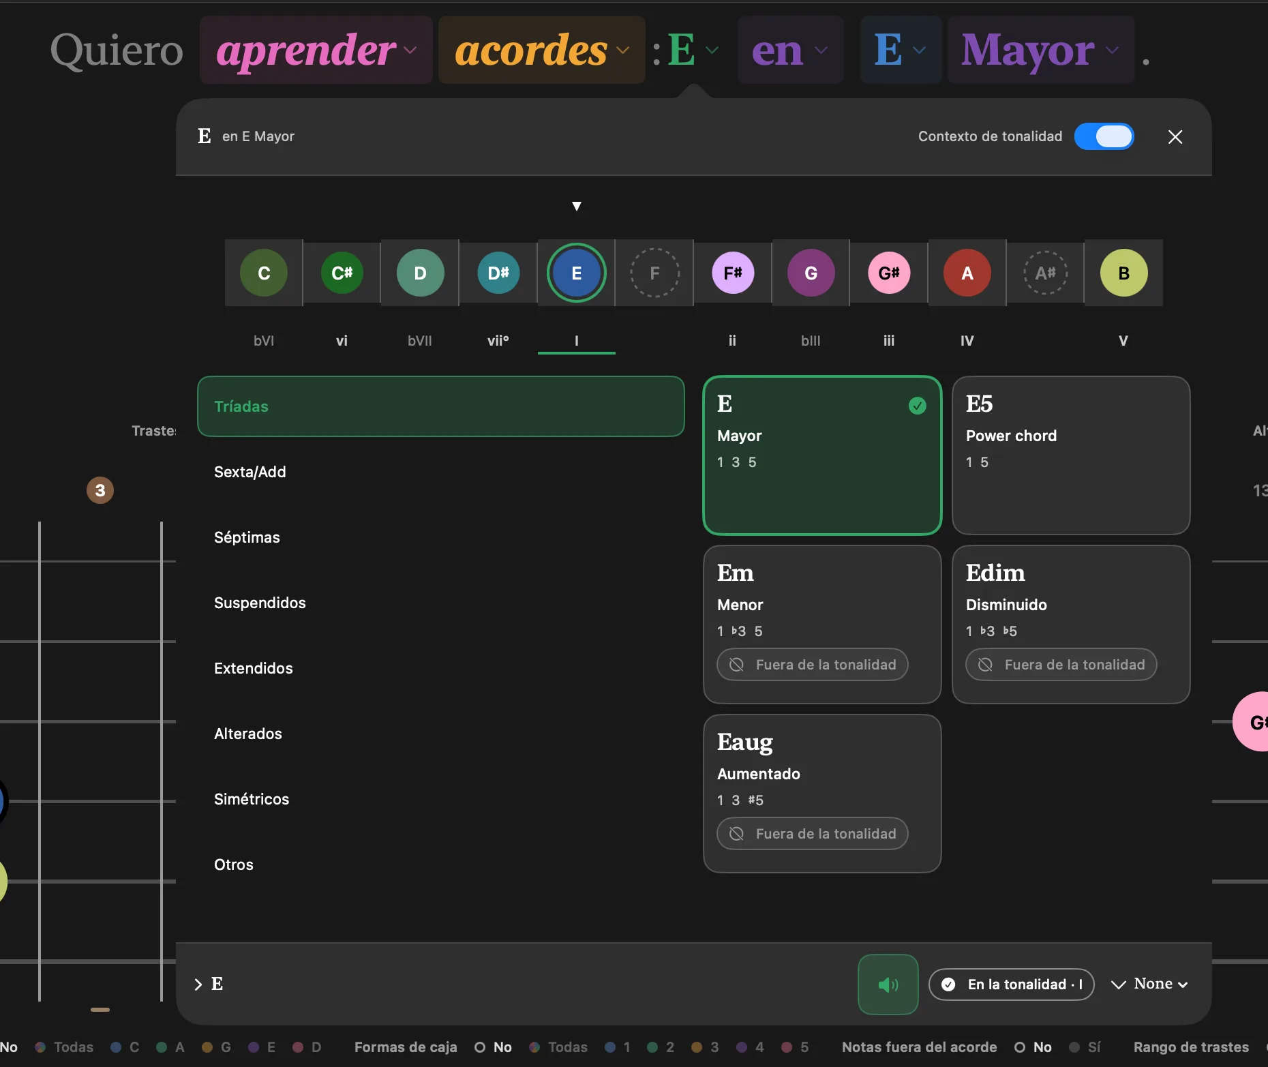1268x1067 pixels.
Task: Open the Mayor scale dropdown
Action: coord(1041,50)
